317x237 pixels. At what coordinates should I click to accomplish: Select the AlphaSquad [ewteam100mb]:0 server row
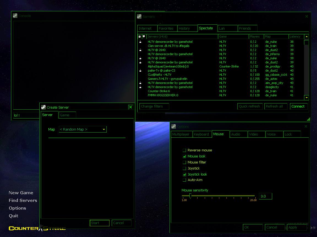pos(221,66)
